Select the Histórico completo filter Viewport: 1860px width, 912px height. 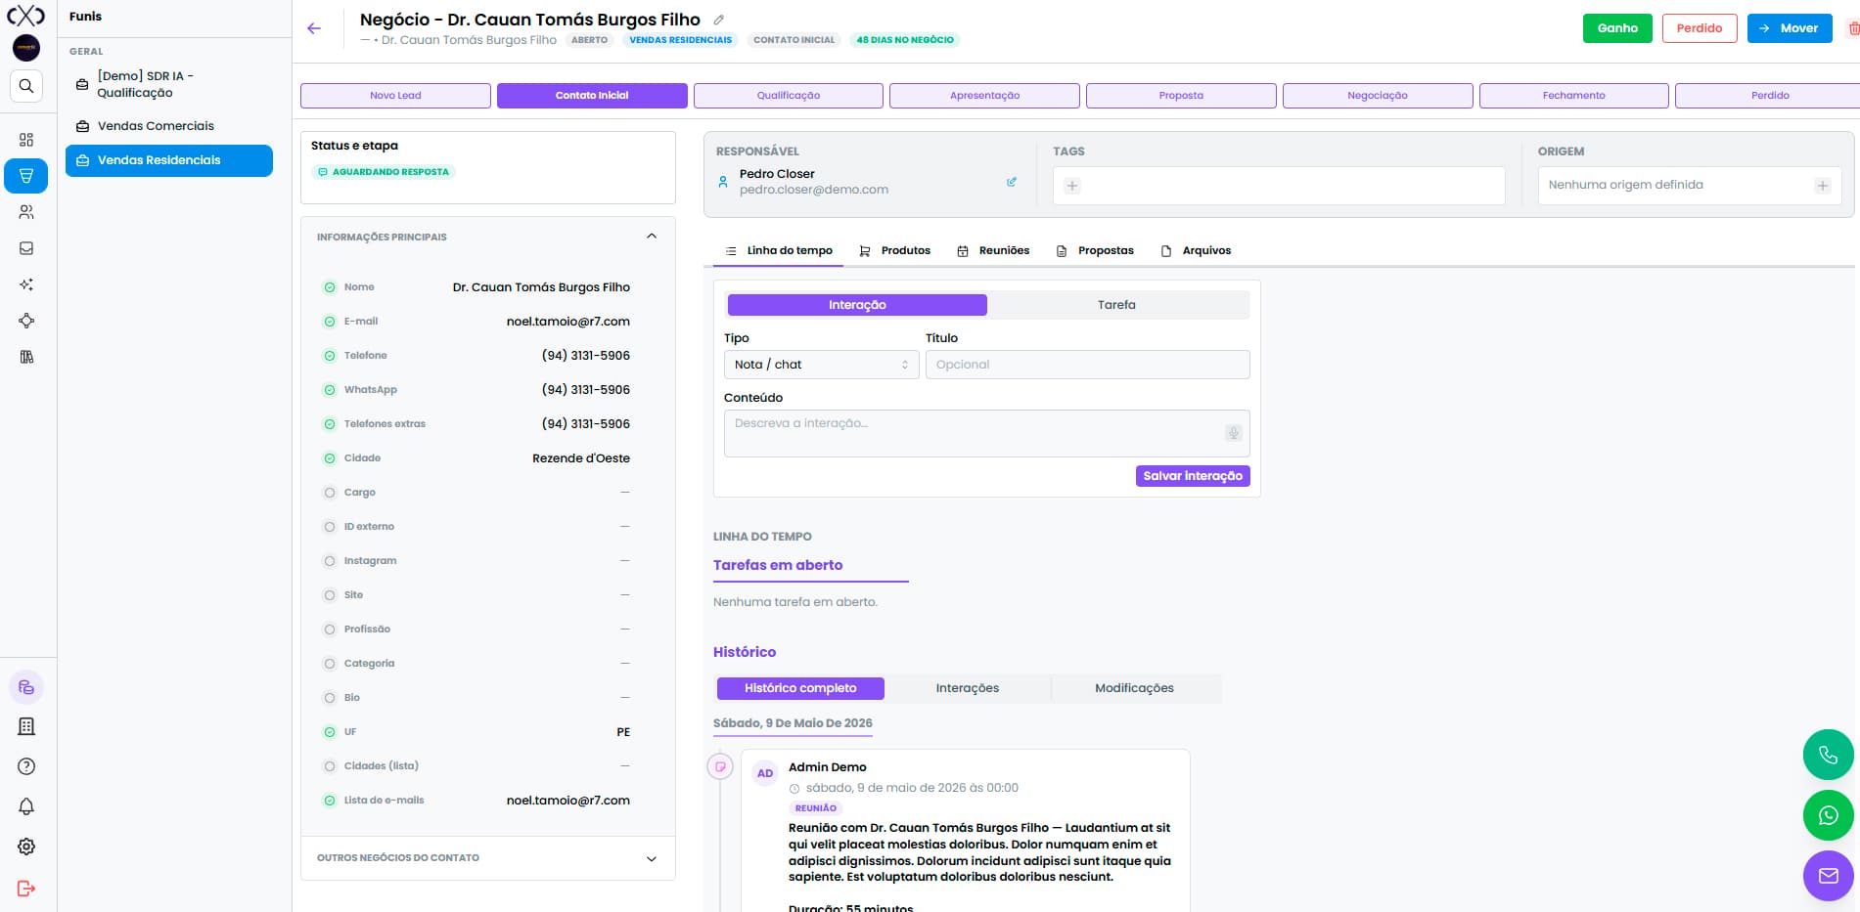[x=800, y=688]
